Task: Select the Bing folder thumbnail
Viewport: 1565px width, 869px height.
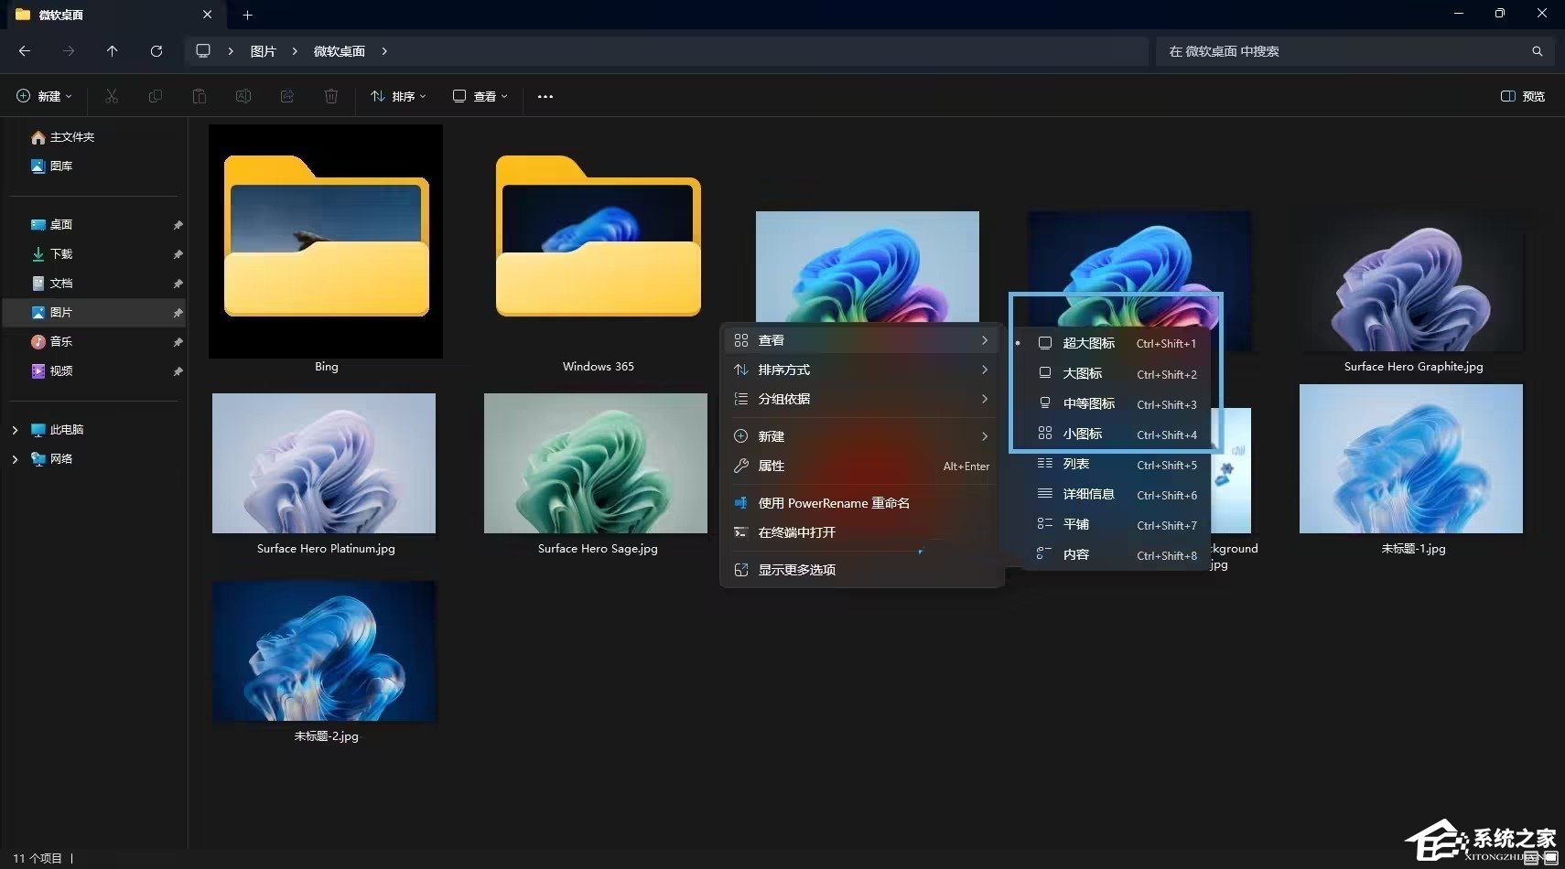Action: [326, 241]
